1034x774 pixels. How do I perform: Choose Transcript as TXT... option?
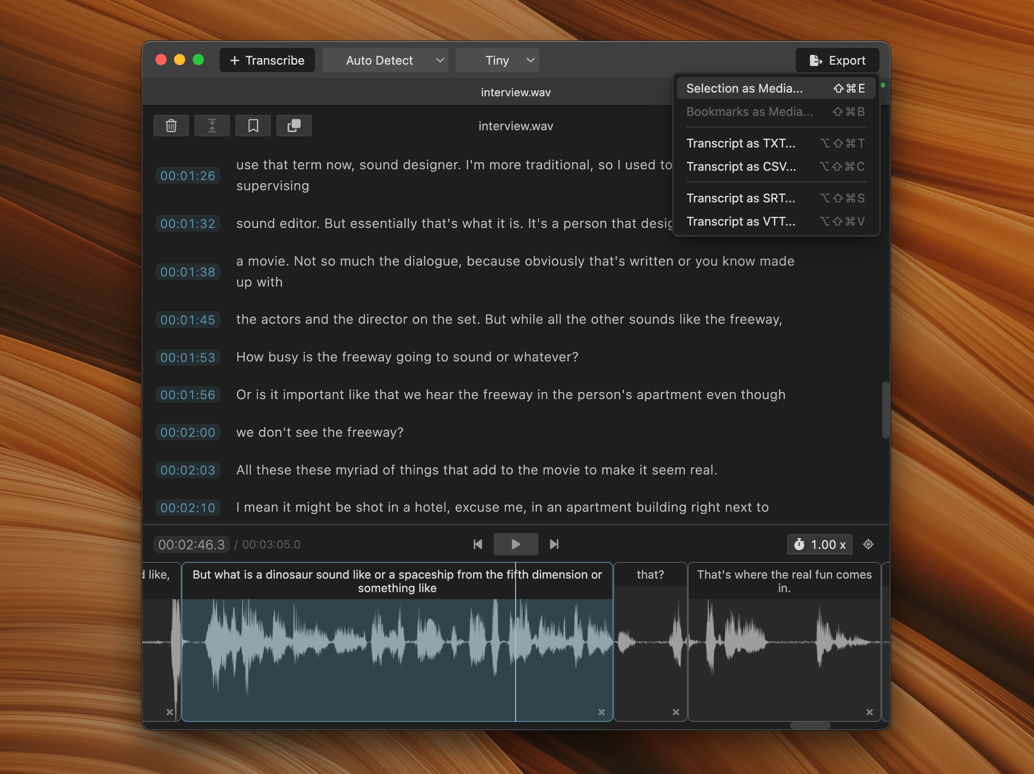[776, 143]
